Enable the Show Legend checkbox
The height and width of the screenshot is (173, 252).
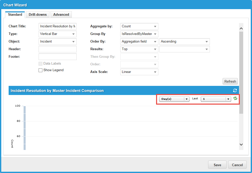pos(41,70)
